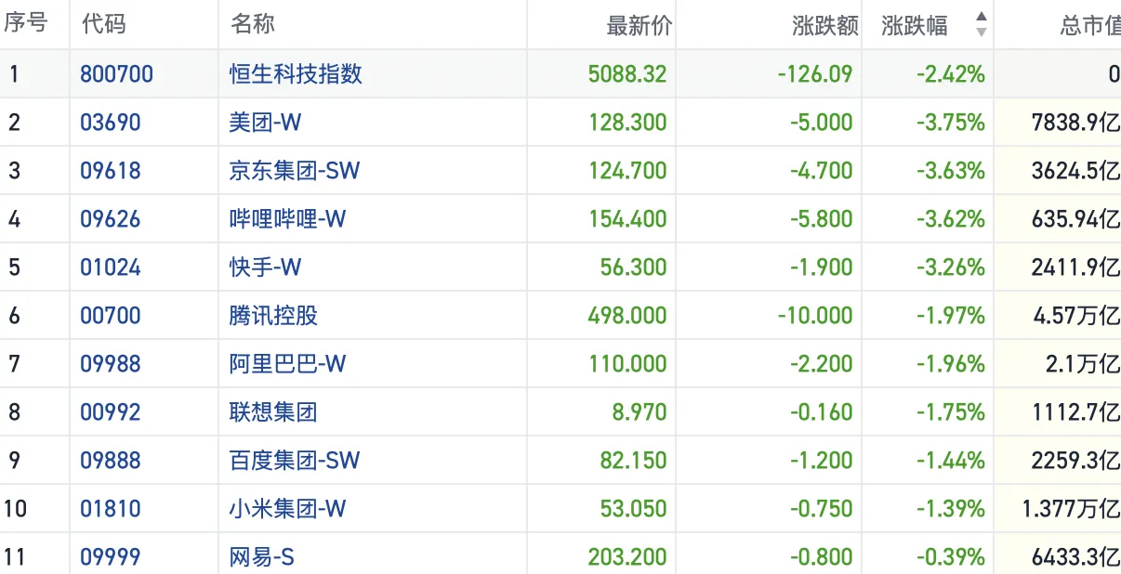Click stock code 09988

[x=111, y=364]
